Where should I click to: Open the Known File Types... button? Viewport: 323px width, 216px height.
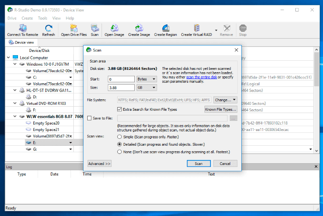(221, 109)
